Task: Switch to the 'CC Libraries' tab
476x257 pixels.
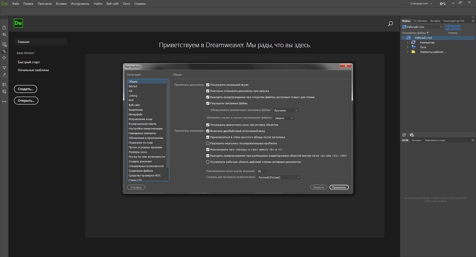Action: 420,21
